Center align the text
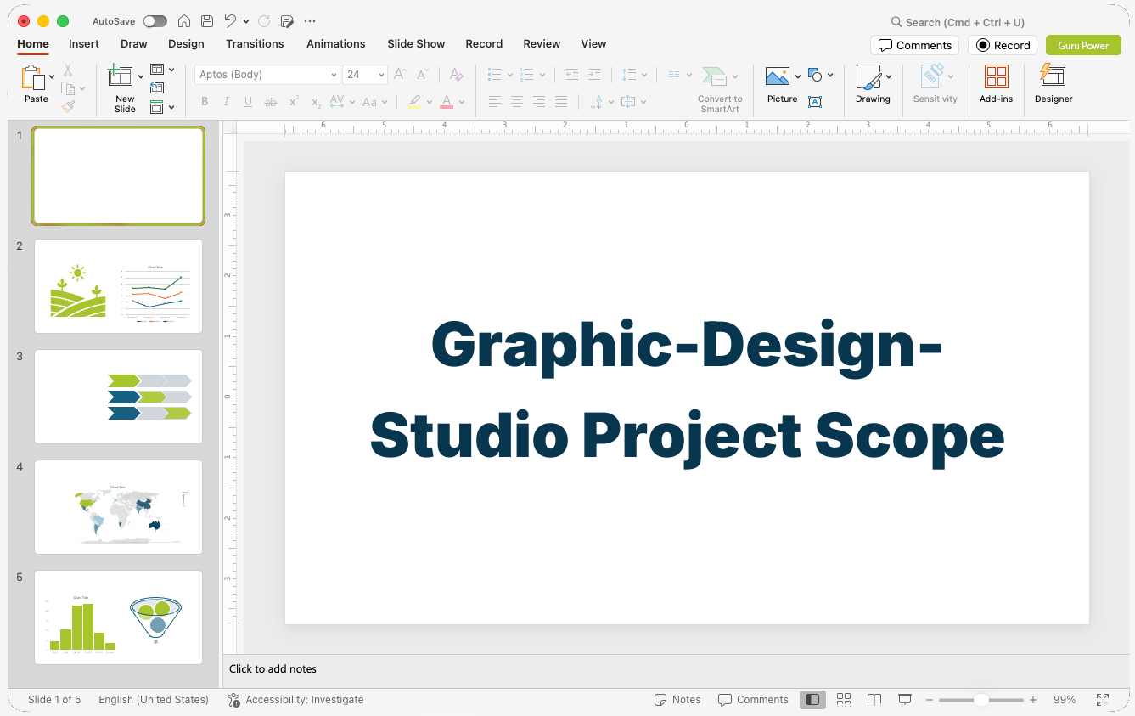 517,102
